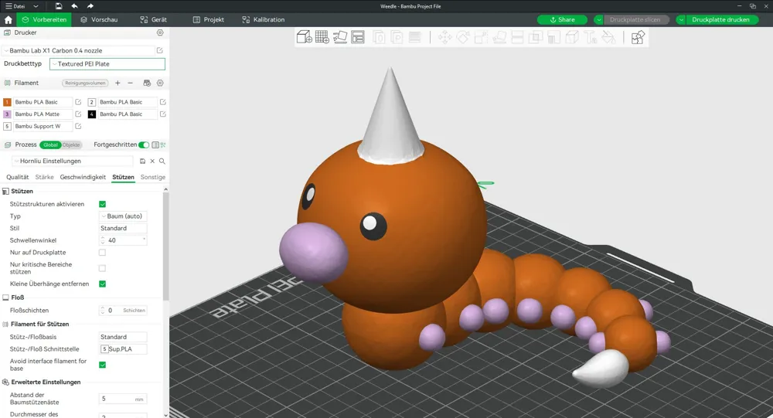Open the Datei menu dropdown arrow
Image resolution: width=773 pixels, height=418 pixels.
coord(36,6)
